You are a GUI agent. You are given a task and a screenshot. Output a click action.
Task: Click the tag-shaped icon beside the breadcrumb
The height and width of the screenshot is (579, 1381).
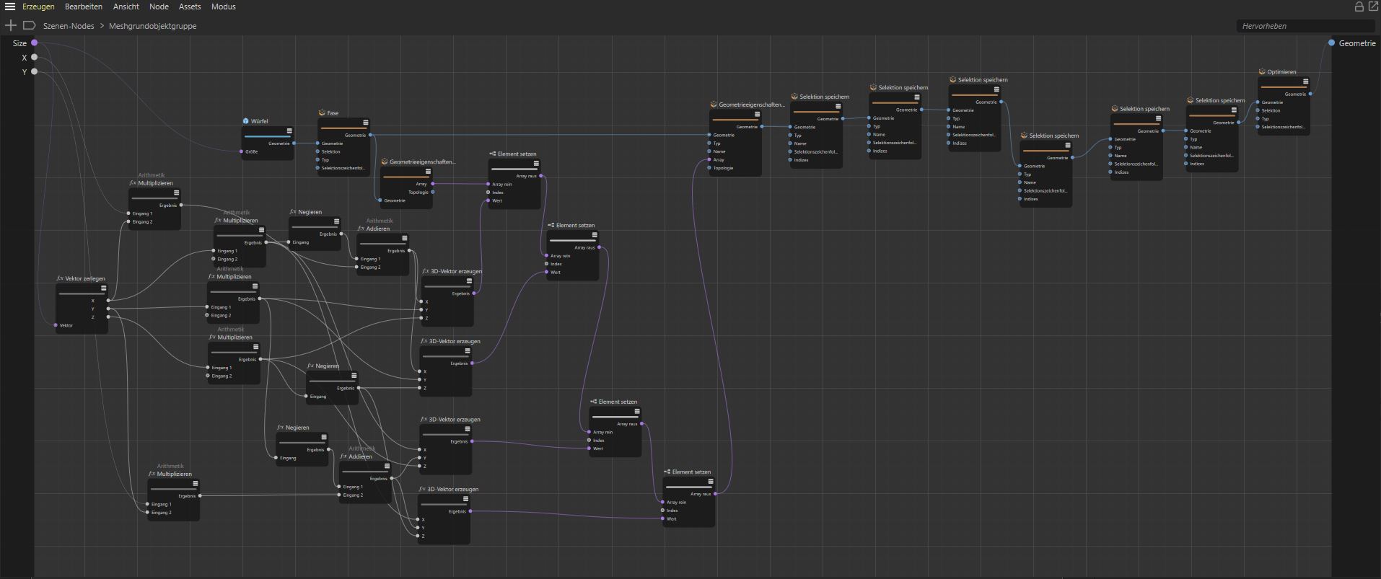tap(29, 26)
